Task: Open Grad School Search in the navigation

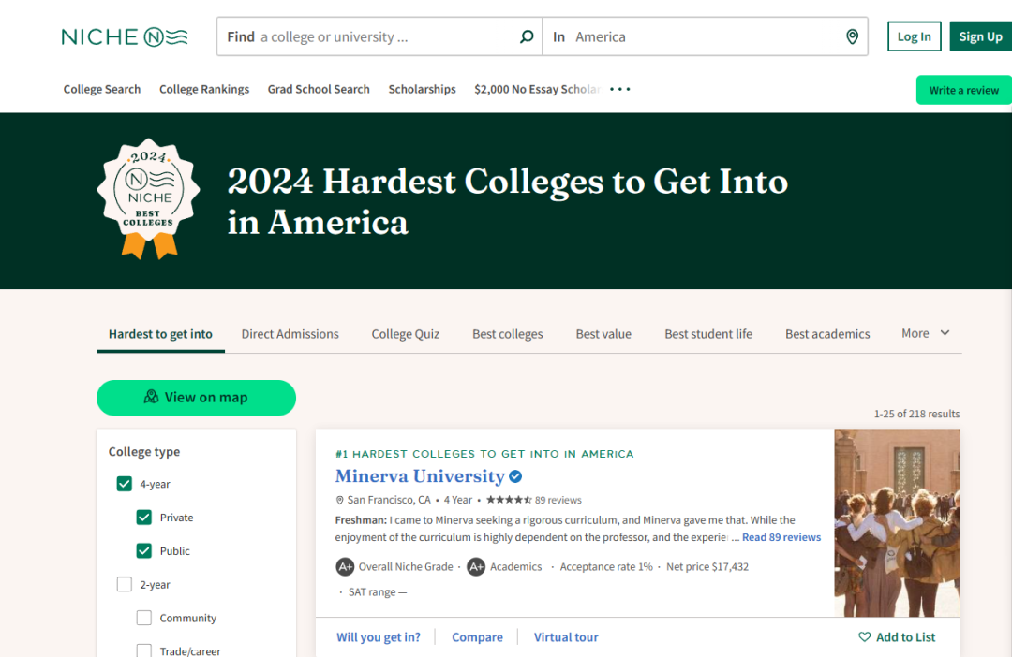Action: pyautogui.click(x=319, y=89)
